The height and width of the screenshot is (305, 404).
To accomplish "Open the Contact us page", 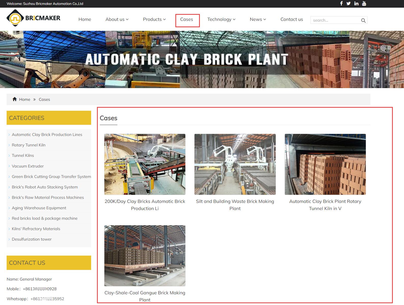I will [x=291, y=19].
